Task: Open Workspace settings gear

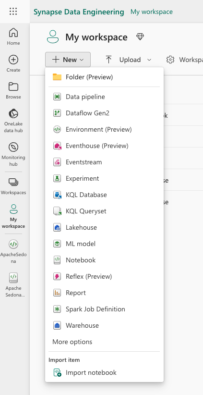Action: pyautogui.click(x=170, y=60)
